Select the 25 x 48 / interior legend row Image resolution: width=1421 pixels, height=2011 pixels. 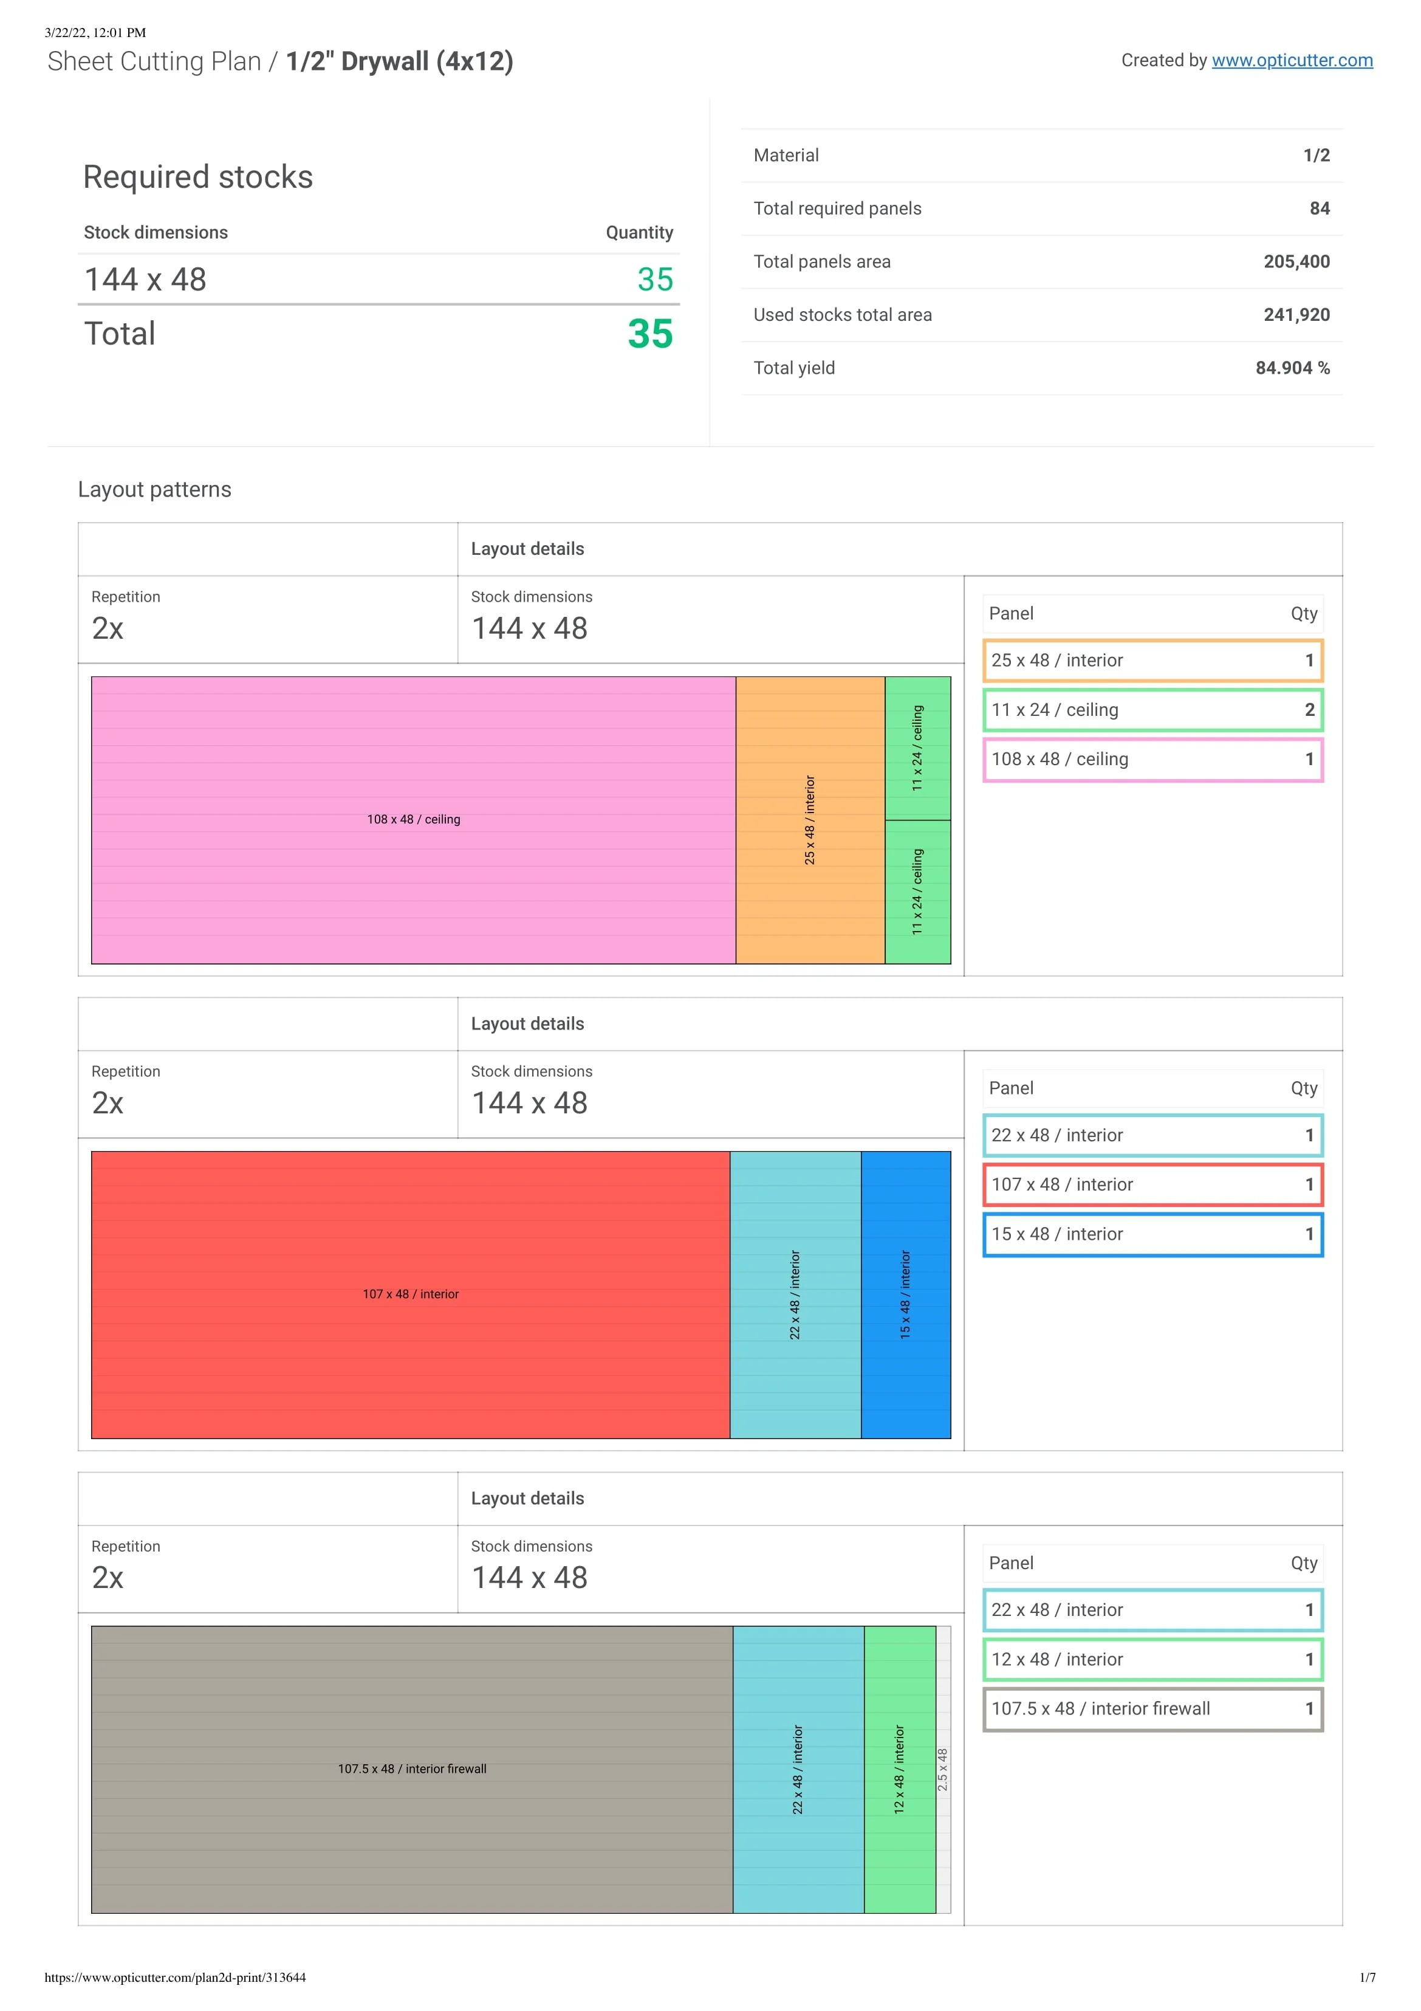(x=1152, y=661)
